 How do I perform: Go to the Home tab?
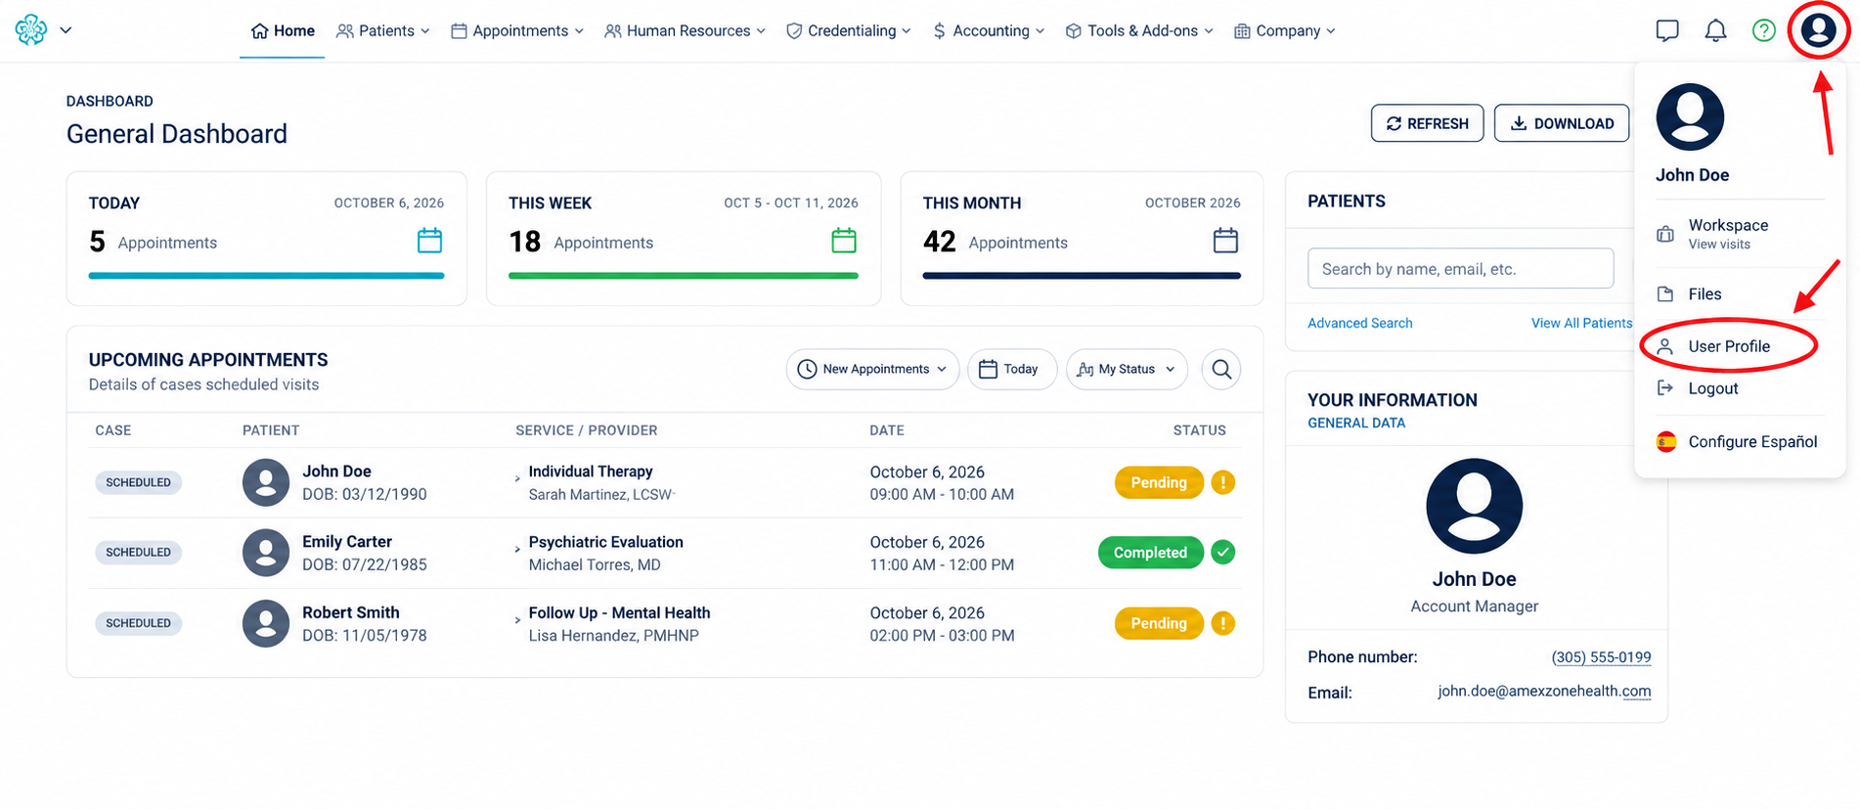[x=283, y=31]
